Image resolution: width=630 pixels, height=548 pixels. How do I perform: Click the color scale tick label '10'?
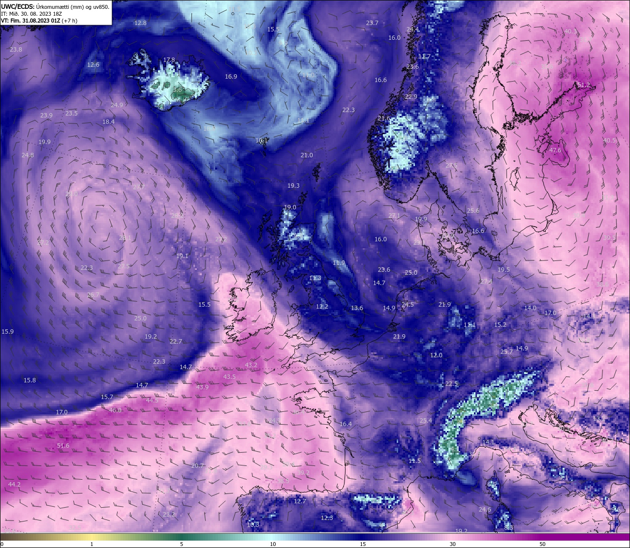273,544
